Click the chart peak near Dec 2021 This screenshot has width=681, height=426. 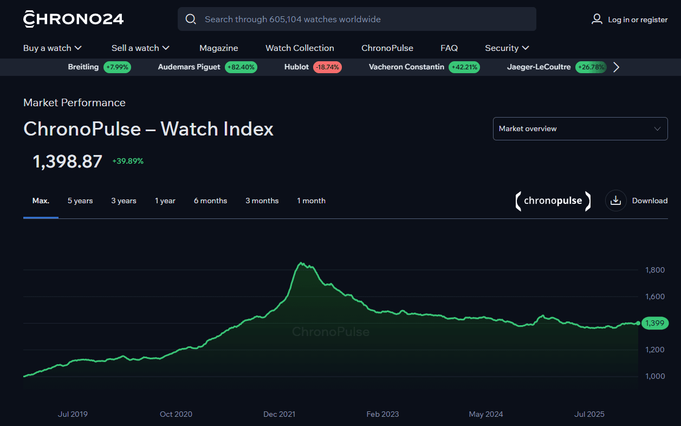(301, 263)
